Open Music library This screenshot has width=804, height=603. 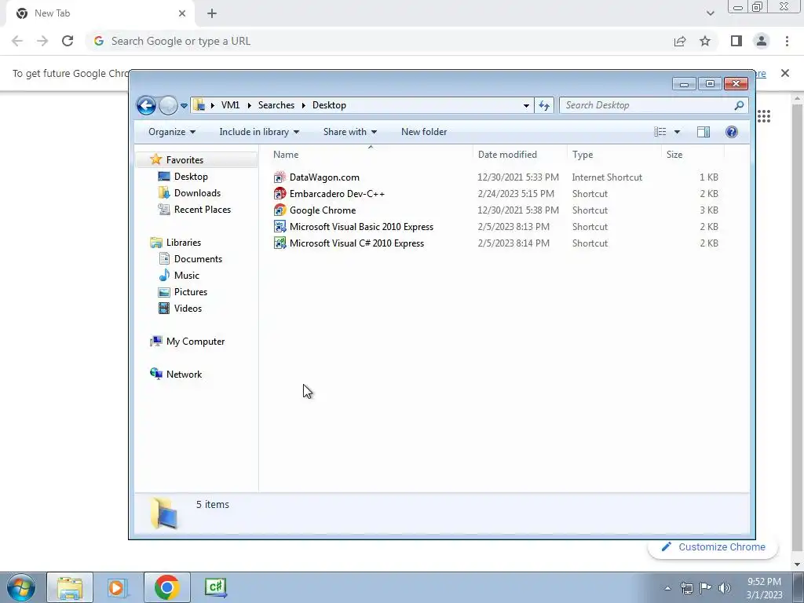186,276
